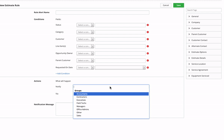This screenshot has width=224, height=140.
Task: Remove the Requested On Date condition row
Action: pos(148,68)
